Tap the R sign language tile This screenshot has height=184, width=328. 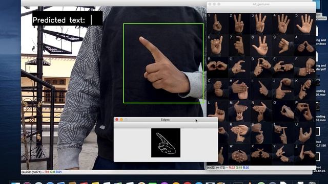click(x=239, y=133)
